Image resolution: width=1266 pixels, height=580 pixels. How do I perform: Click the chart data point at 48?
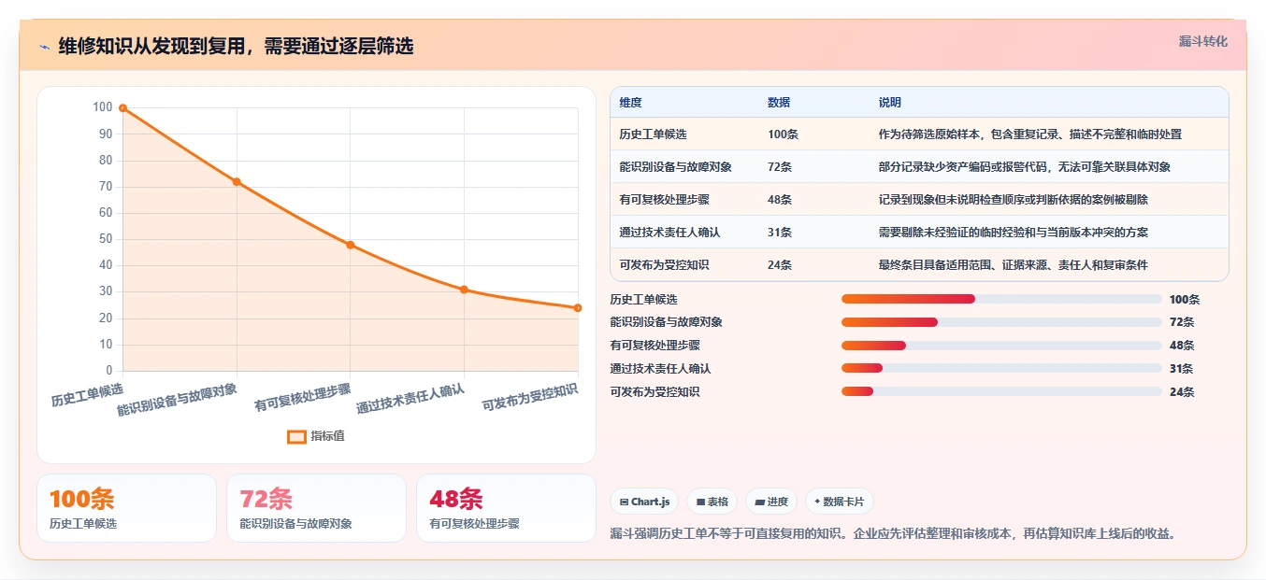(351, 245)
